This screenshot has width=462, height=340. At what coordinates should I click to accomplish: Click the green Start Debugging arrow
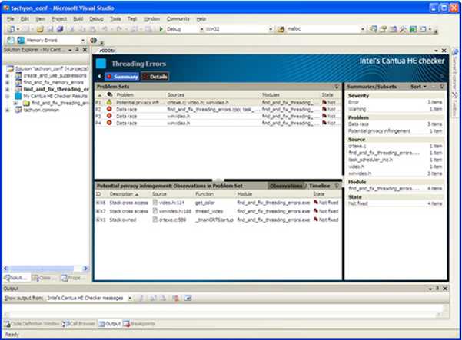[161, 29]
